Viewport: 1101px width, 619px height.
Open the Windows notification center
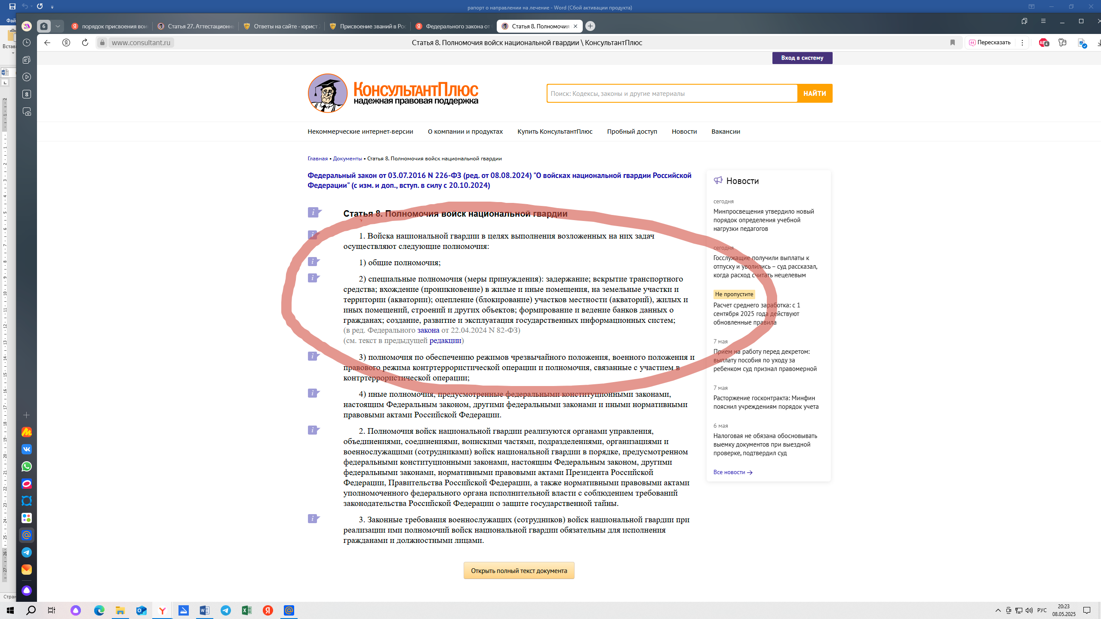(1087, 610)
